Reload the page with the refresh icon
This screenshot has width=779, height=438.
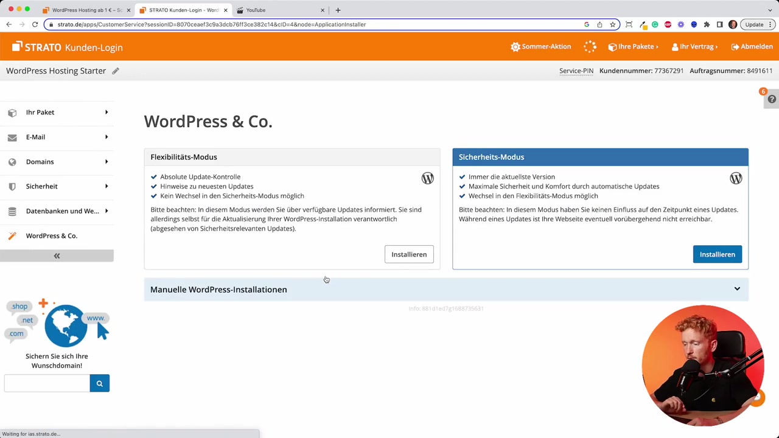(35, 24)
